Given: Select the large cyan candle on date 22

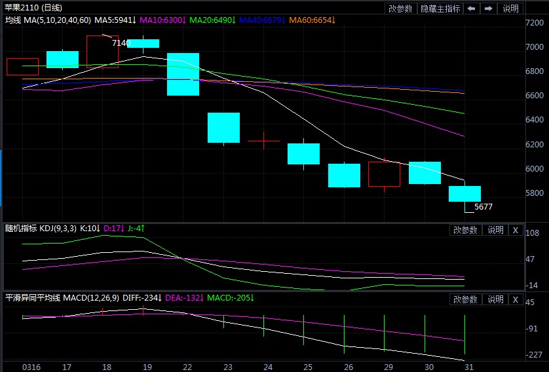Looking at the screenshot, I should coord(183,75).
